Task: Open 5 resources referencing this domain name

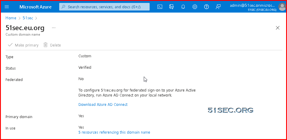Action: click(114, 132)
